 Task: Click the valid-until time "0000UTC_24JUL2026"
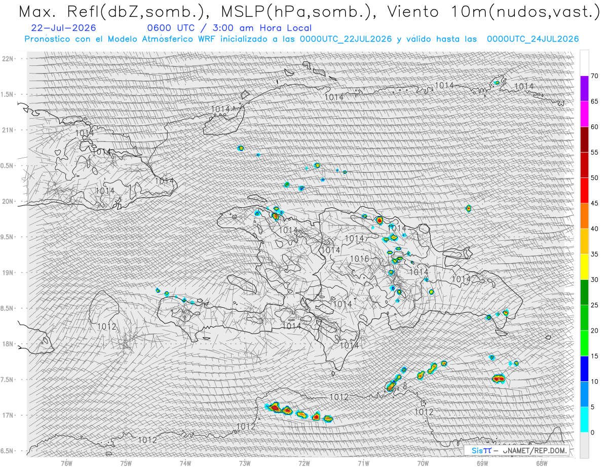(533, 39)
